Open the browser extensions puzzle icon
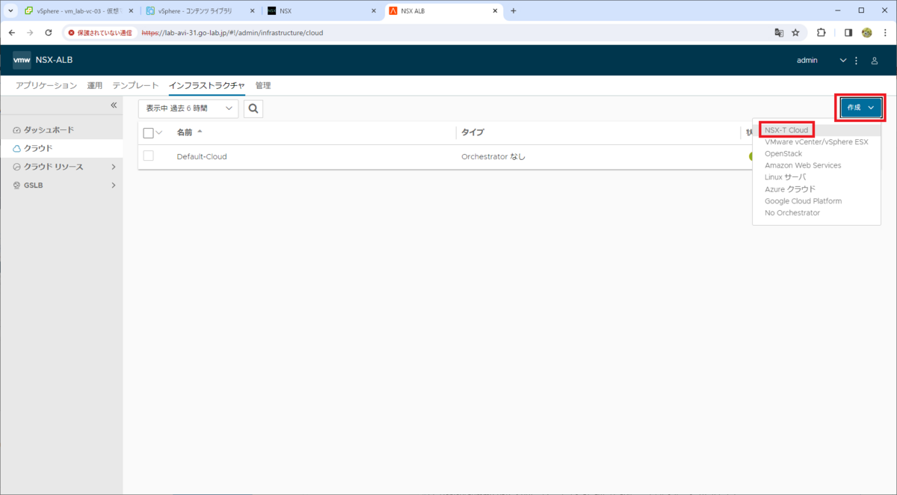 [x=822, y=33]
